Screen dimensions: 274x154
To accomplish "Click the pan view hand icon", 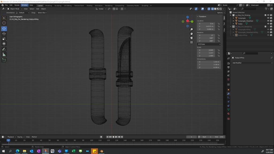I will pyautogui.click(x=192, y=34).
